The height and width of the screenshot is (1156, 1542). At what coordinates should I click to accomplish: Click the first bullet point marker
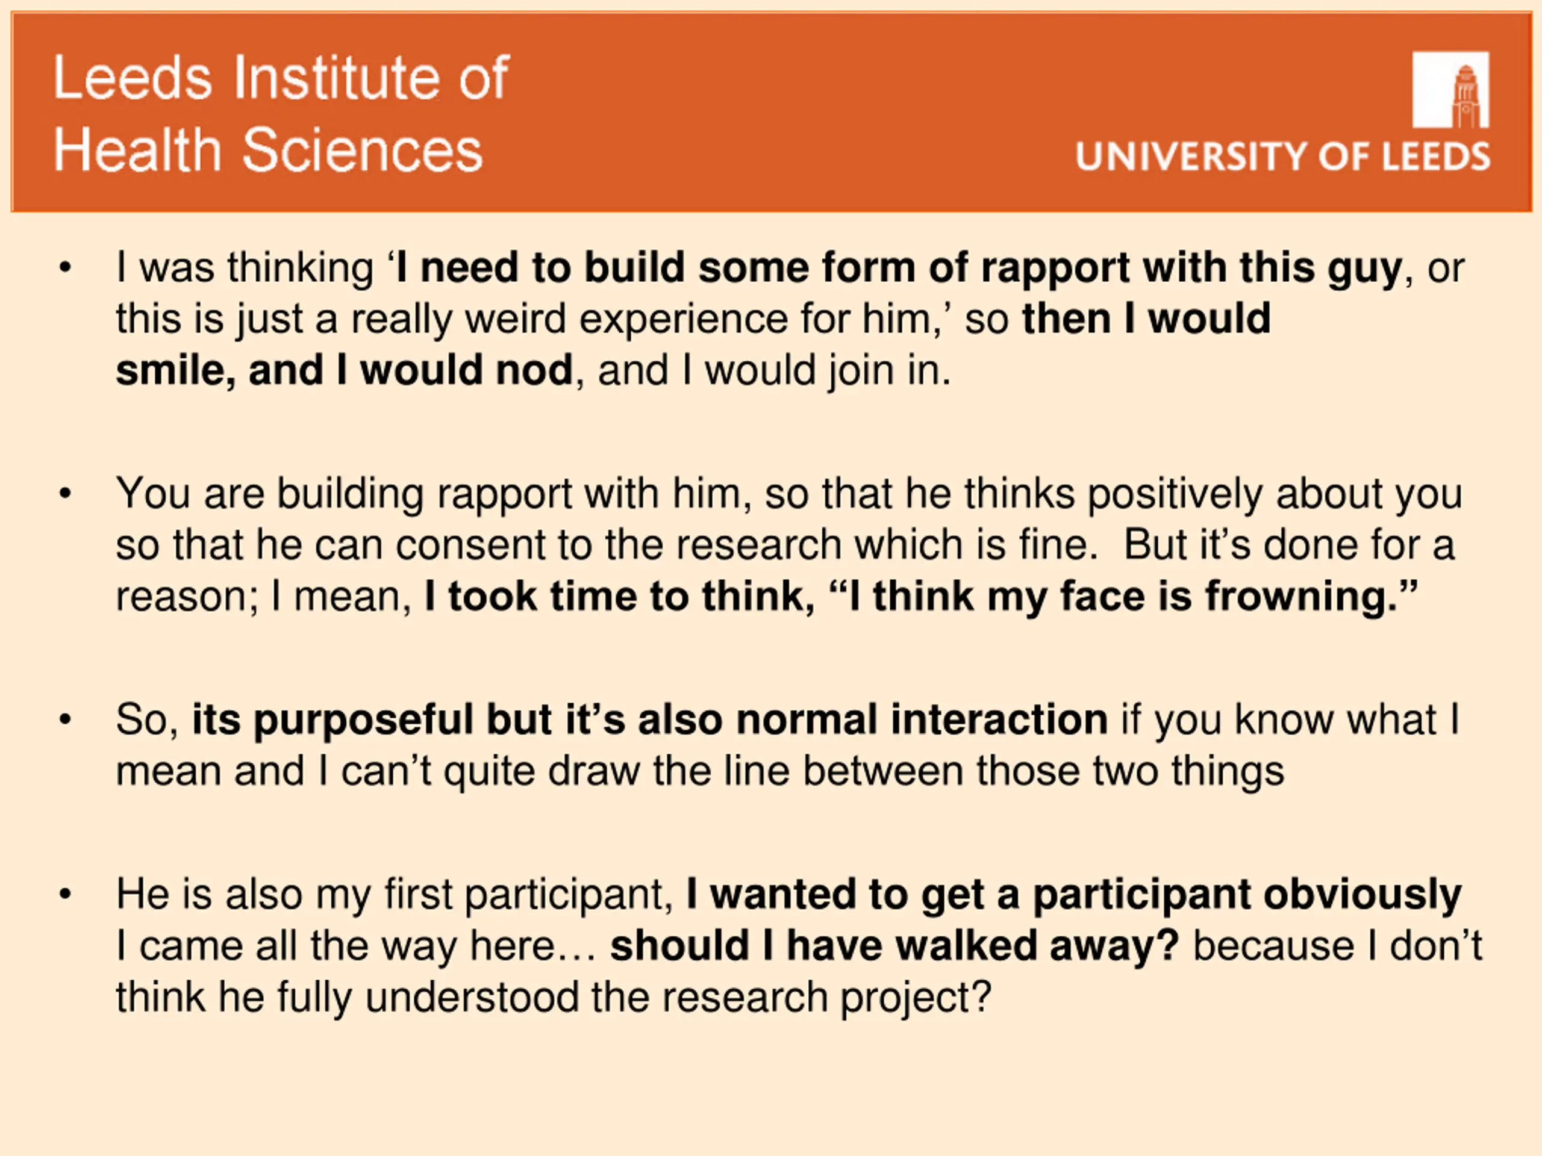(65, 269)
